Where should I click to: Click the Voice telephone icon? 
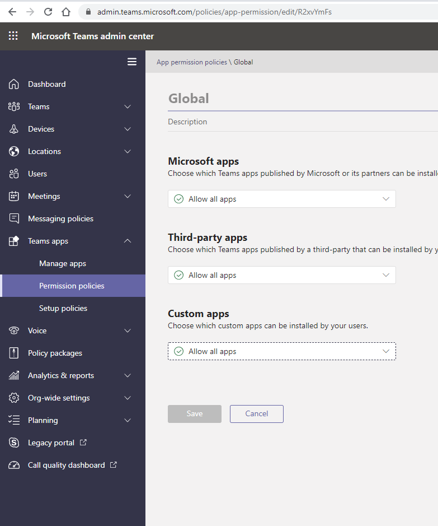[14, 331]
